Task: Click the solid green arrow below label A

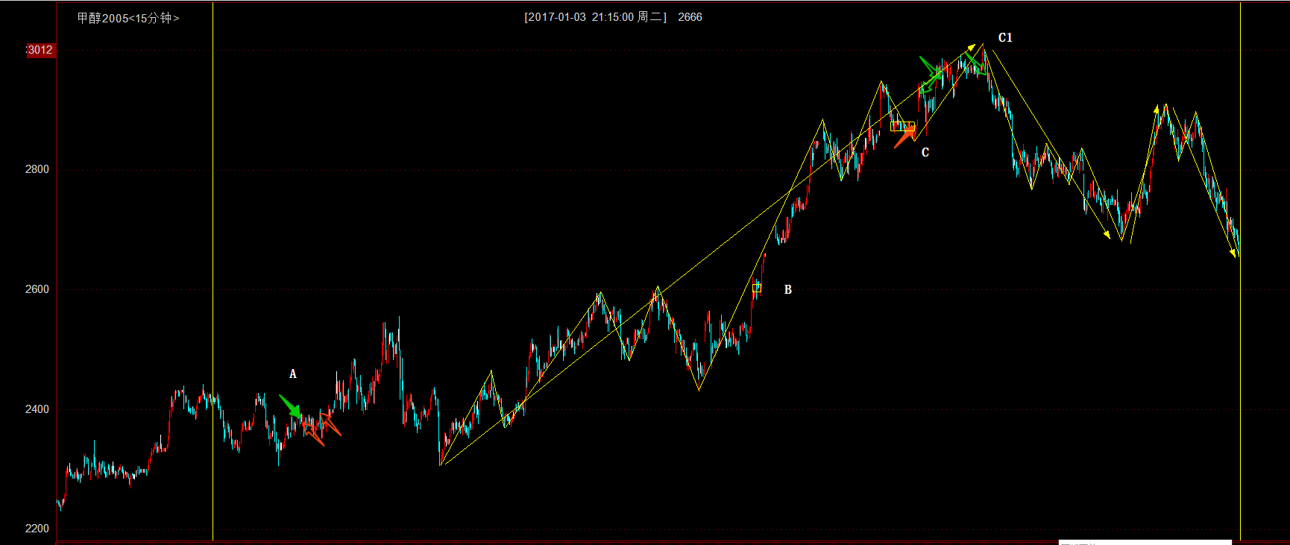Action: coord(291,407)
